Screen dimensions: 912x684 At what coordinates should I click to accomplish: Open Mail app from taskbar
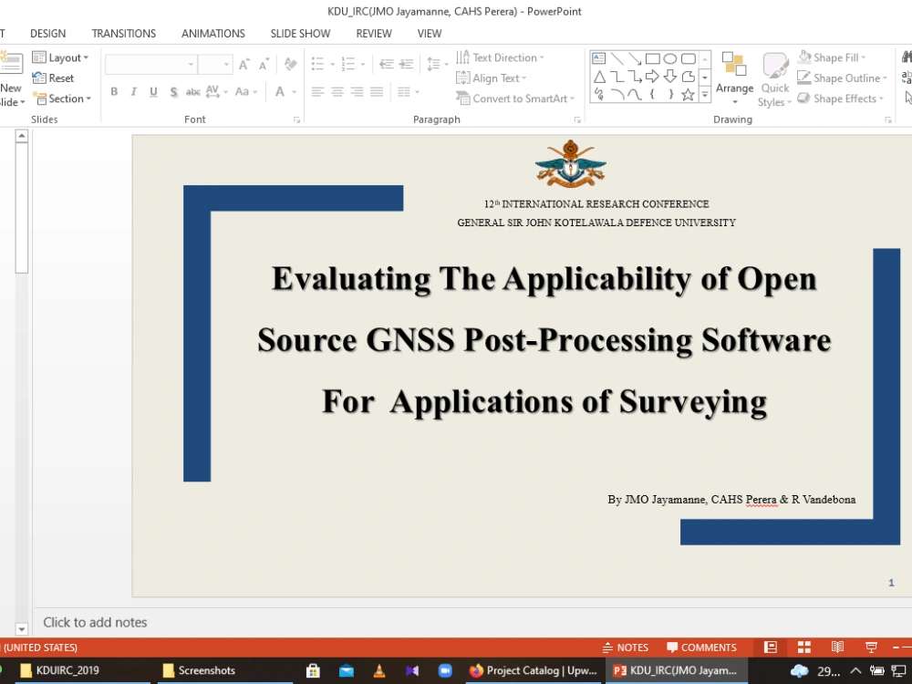(346, 670)
